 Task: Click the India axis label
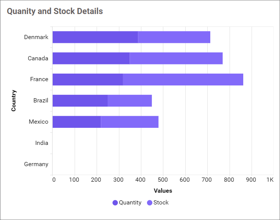[42, 143]
